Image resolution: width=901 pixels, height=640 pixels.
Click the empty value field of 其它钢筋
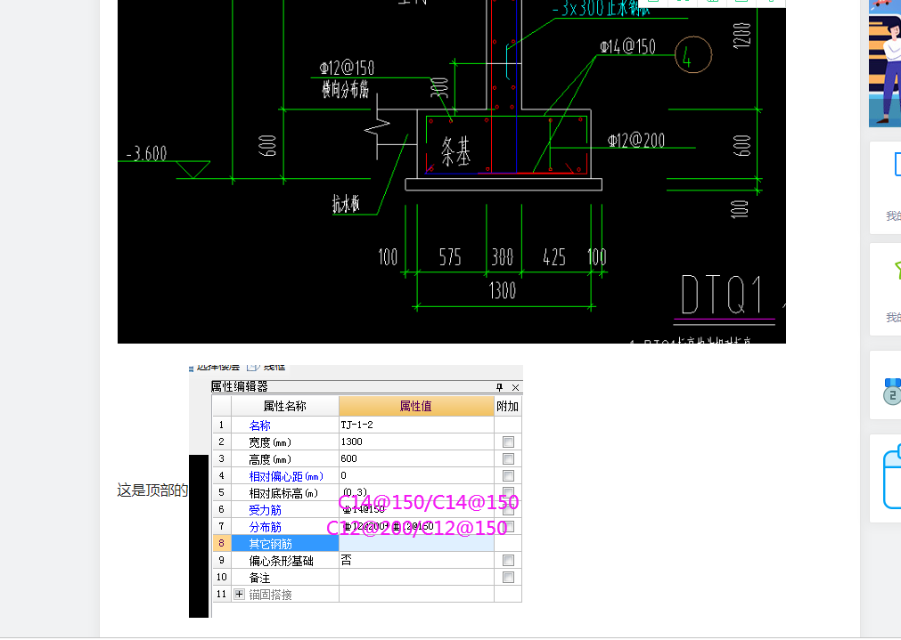[x=416, y=544]
